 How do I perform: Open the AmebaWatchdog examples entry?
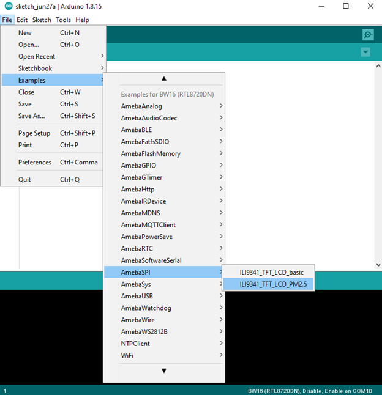164,308
